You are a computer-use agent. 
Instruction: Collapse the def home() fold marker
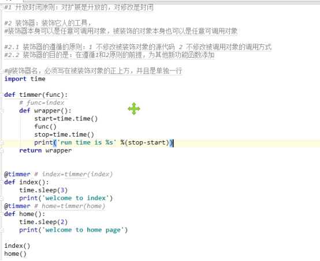2,214
